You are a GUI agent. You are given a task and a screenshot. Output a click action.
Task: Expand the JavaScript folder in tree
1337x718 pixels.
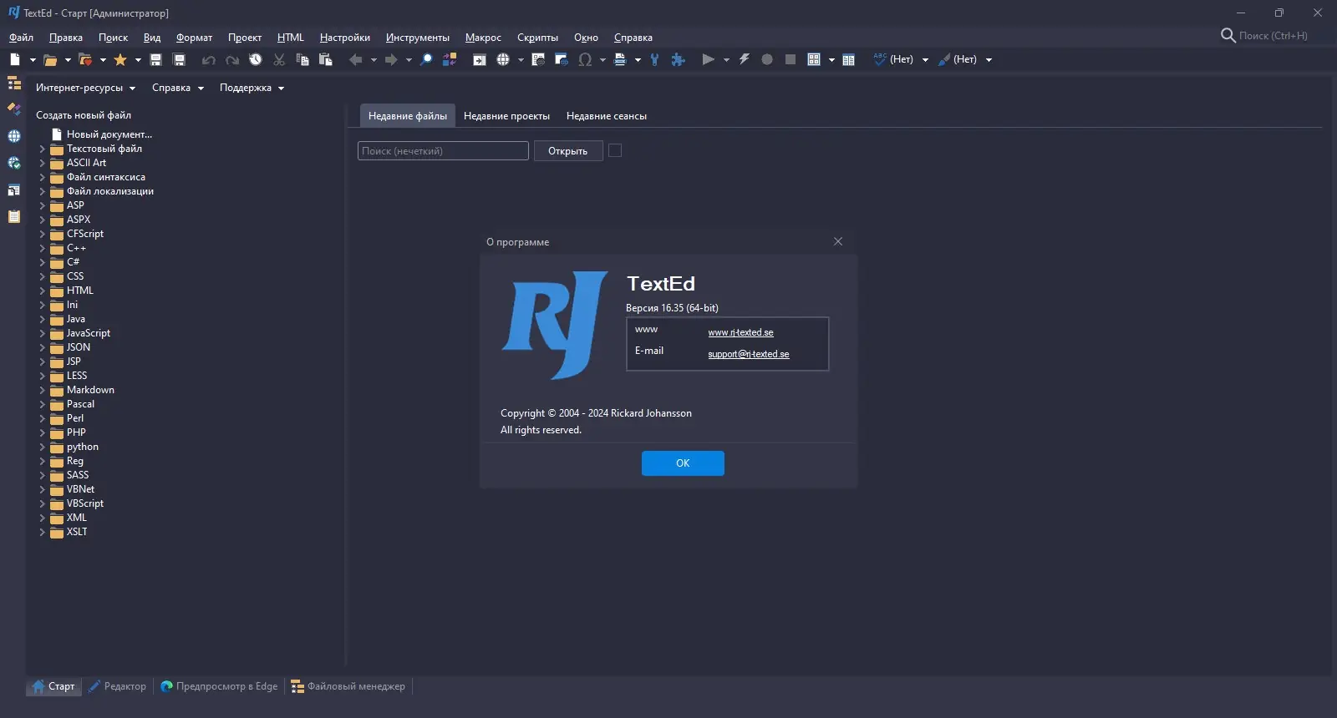42,333
